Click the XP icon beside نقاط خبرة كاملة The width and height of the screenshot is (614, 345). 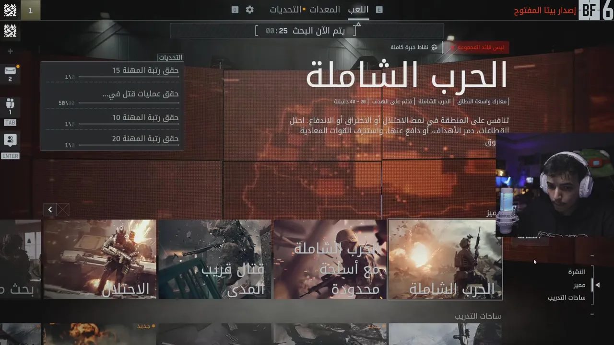pos(434,47)
